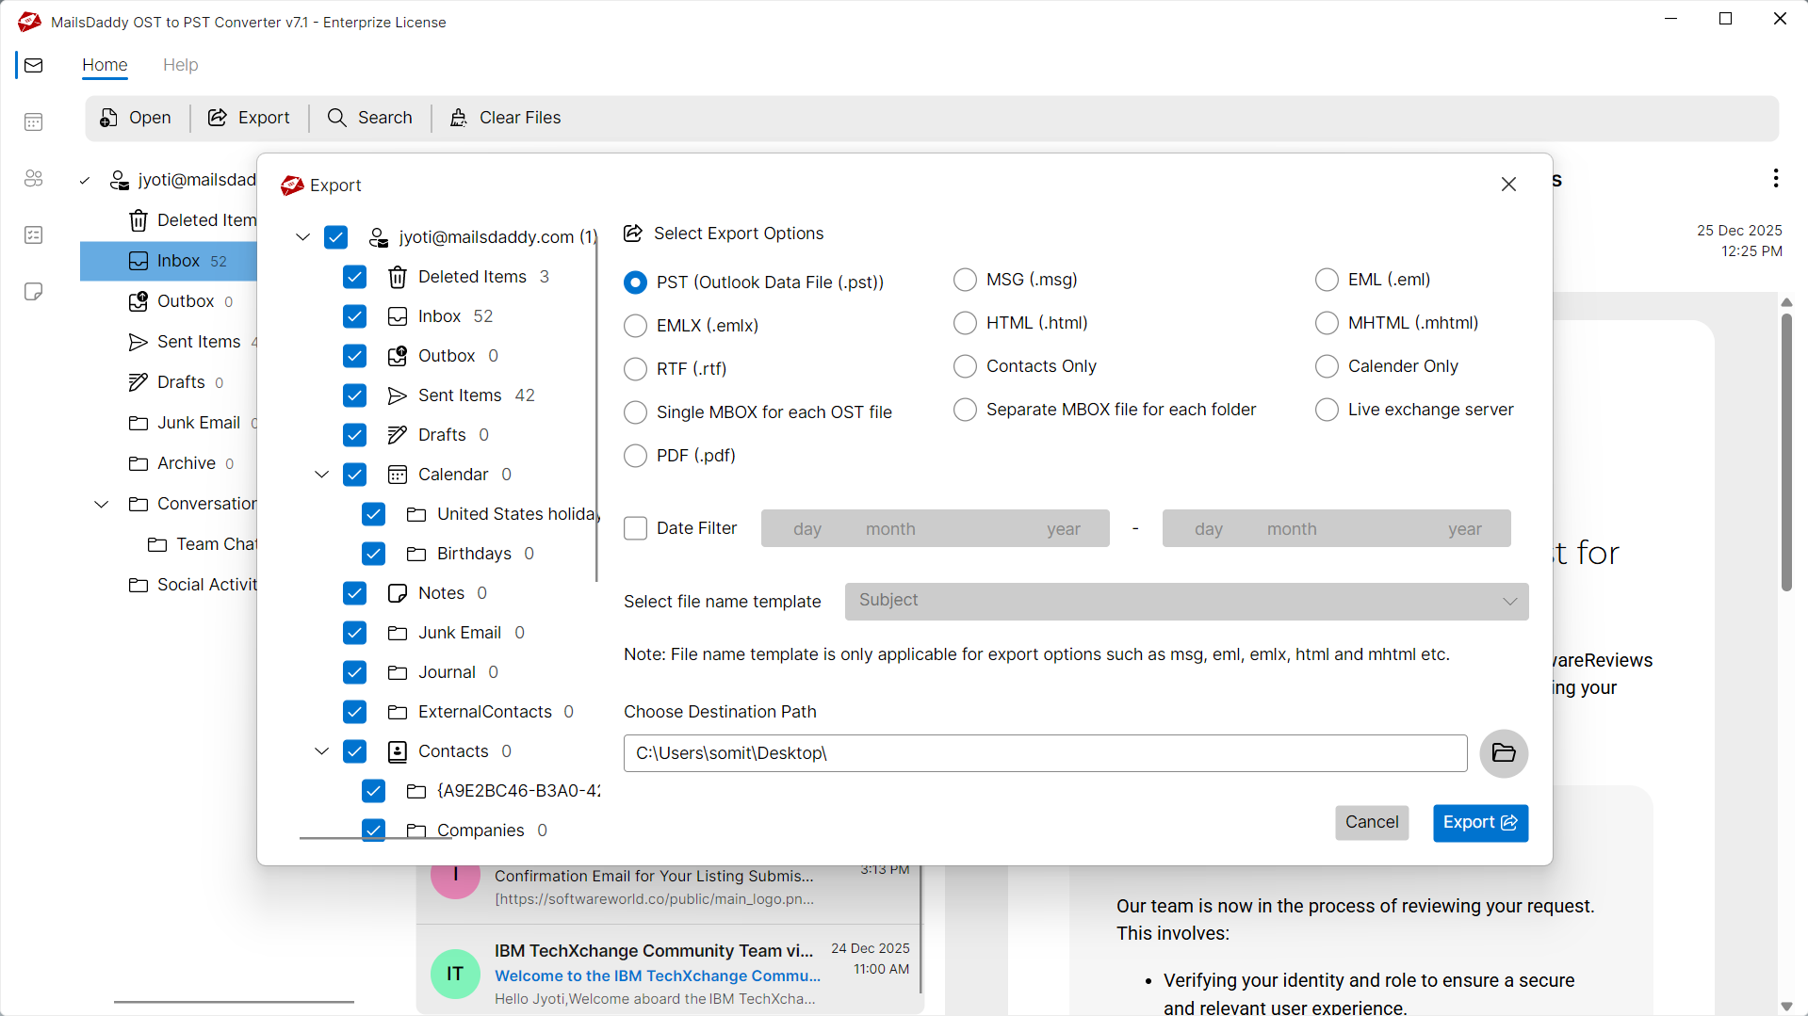The image size is (1808, 1016).
Task: Open the file name template dropdown
Action: point(1186,602)
